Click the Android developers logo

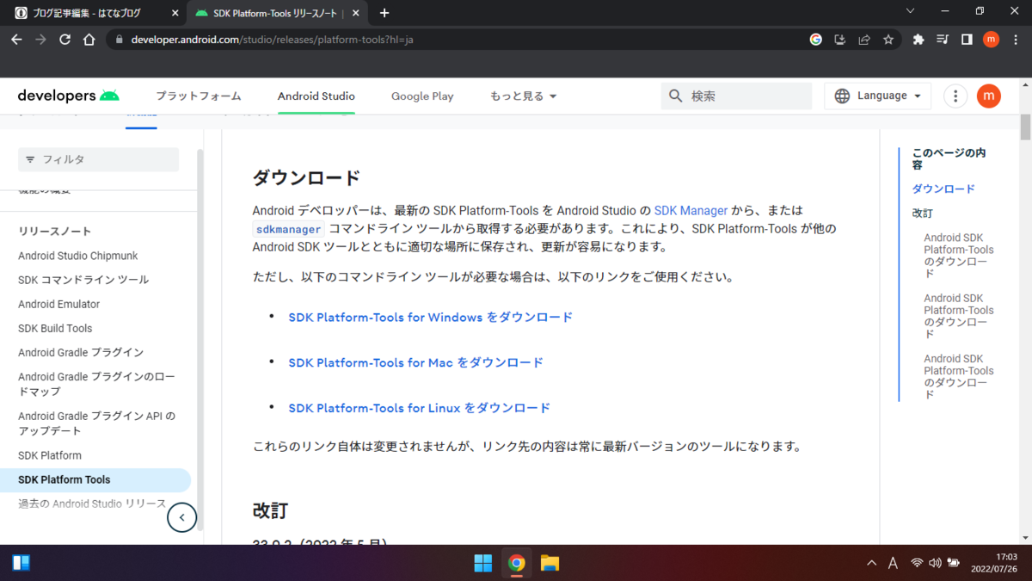(69, 96)
